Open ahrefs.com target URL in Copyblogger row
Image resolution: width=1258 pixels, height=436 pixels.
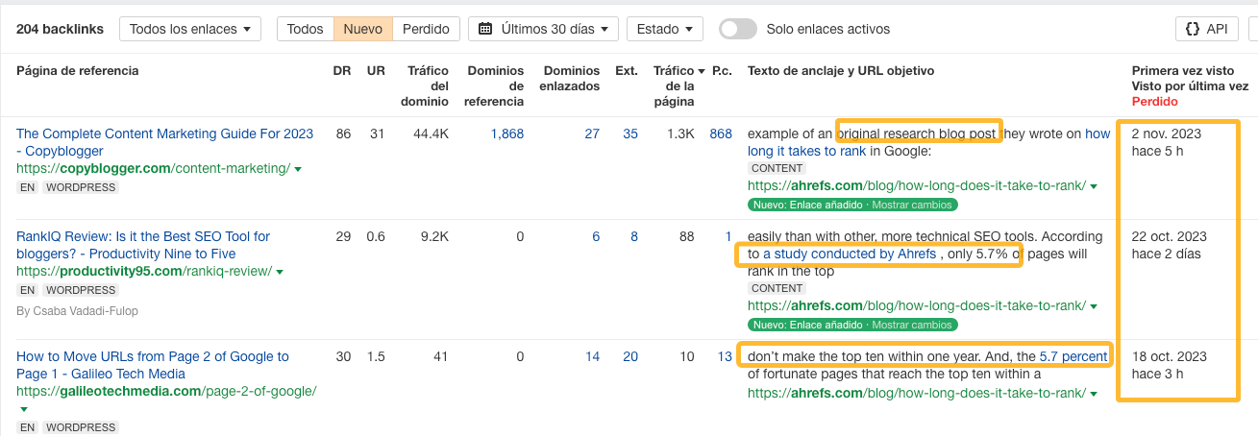coord(917,185)
